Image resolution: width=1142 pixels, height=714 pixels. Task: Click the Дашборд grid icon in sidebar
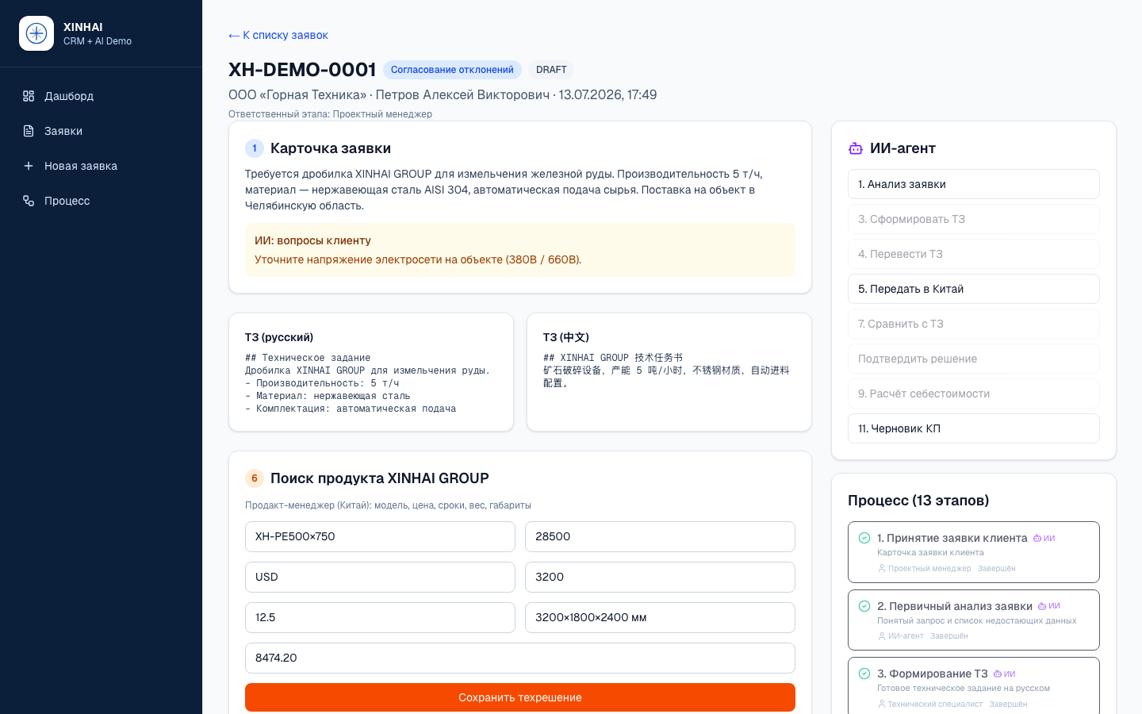pyautogui.click(x=29, y=96)
